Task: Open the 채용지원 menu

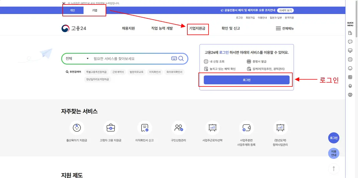Action: (x=128, y=29)
